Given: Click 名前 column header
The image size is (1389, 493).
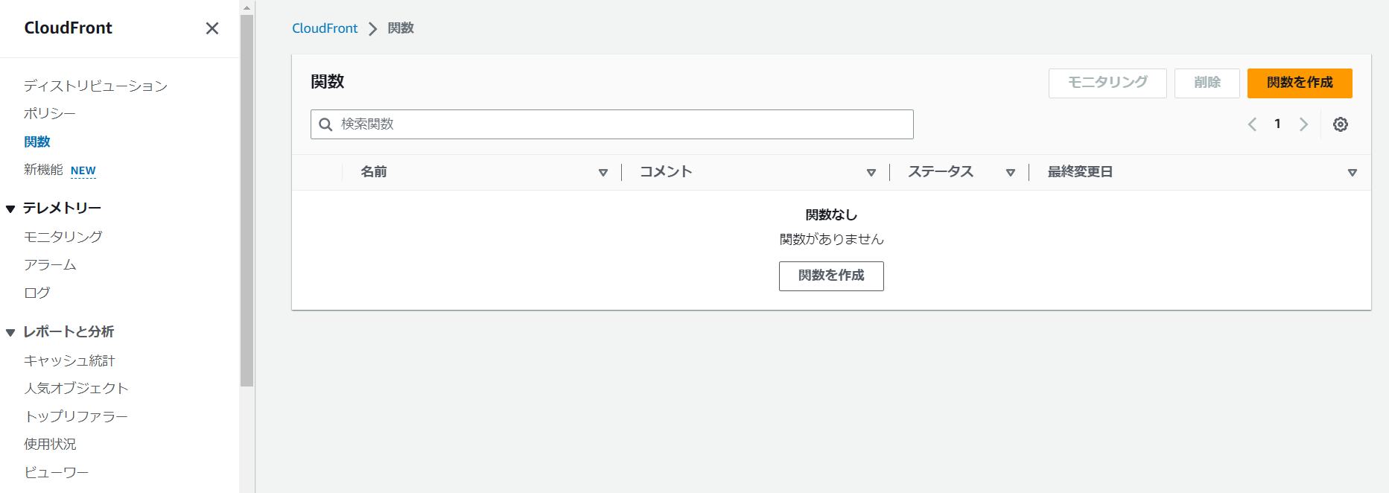Looking at the screenshot, I should pos(374,172).
